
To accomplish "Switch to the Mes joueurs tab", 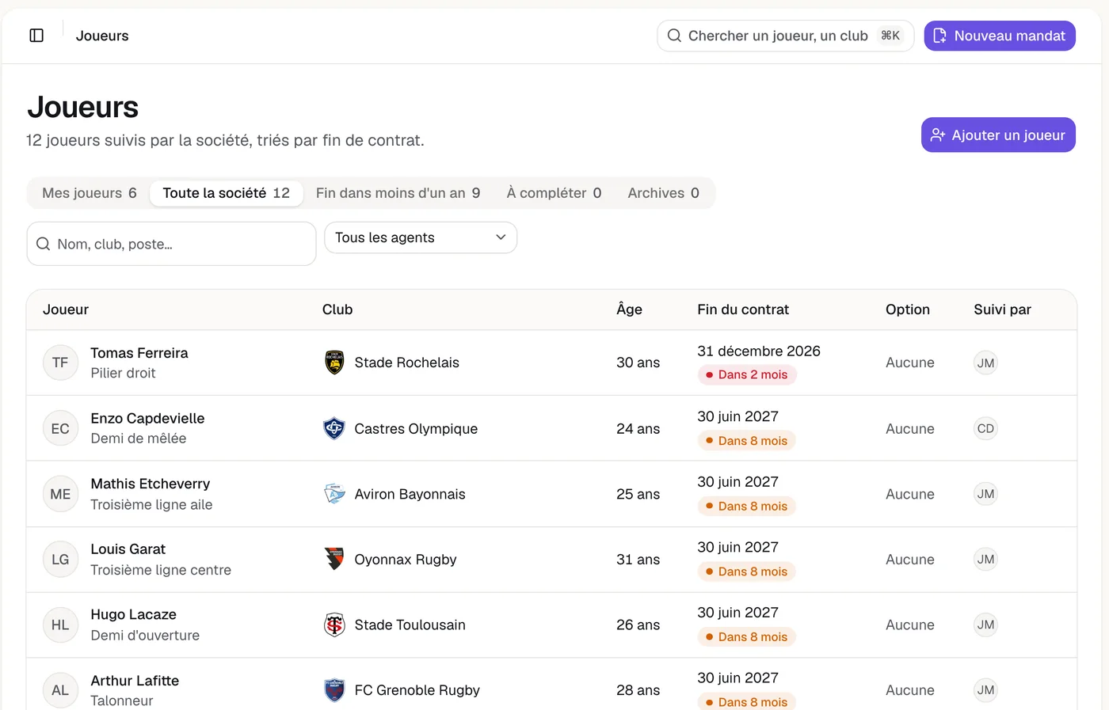I will tap(90, 193).
